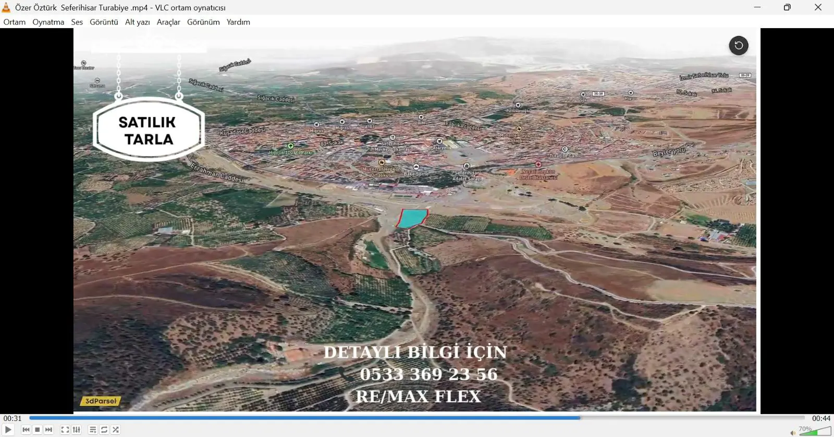
Task: Click the Play button
Action: [x=8, y=430]
